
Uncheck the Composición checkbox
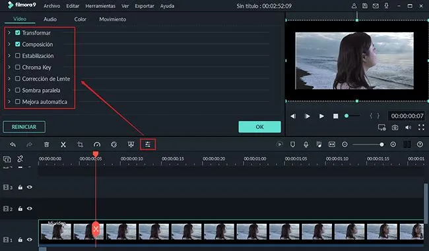click(18, 44)
